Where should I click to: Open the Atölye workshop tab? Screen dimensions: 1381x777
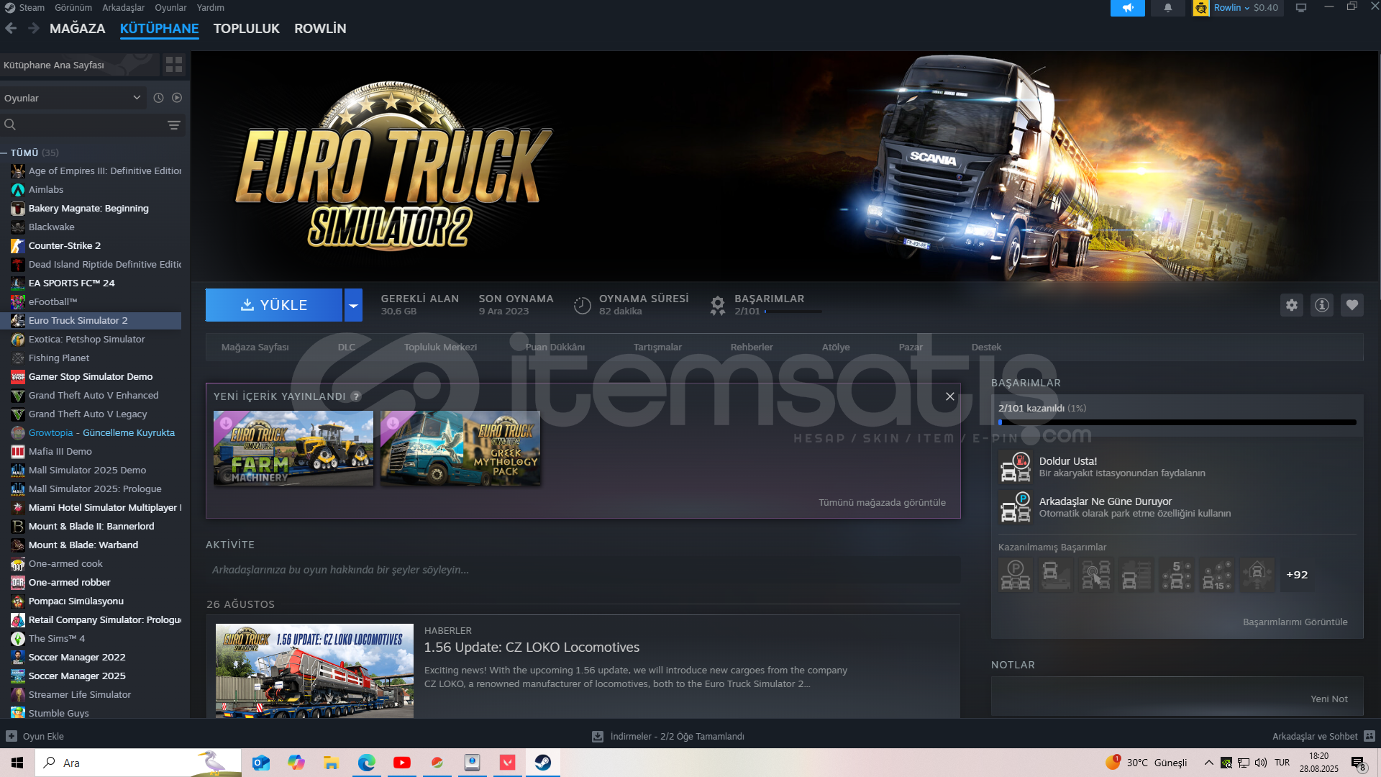click(x=836, y=347)
